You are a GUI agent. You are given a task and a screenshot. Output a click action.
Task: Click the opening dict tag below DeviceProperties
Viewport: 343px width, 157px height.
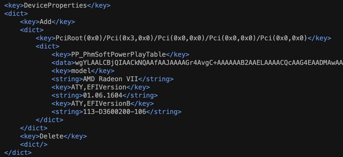[16, 14]
